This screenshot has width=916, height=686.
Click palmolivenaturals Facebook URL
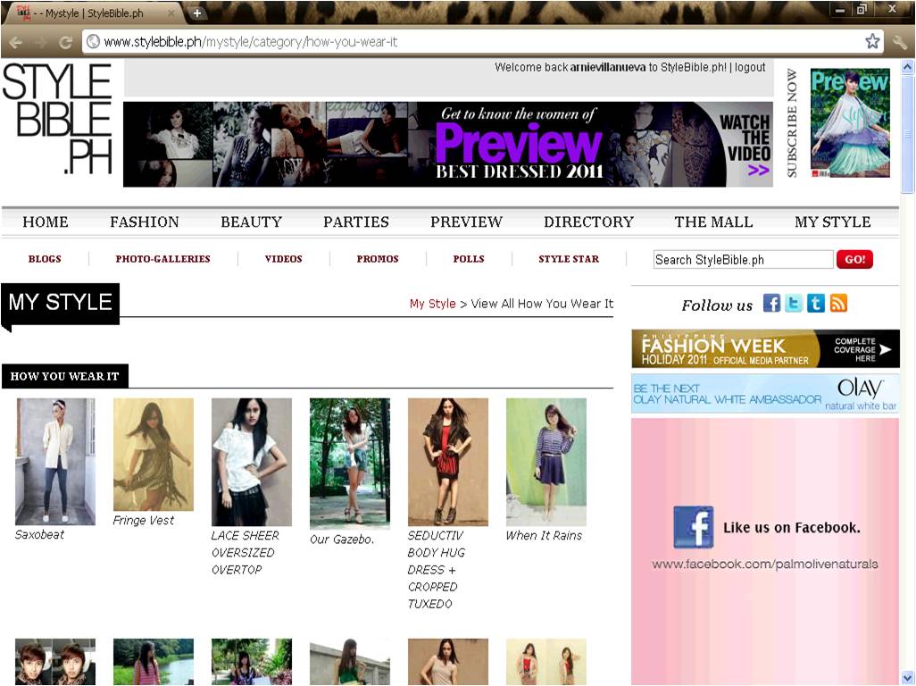point(765,564)
